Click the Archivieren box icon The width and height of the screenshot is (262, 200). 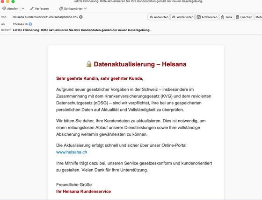pos(198,17)
